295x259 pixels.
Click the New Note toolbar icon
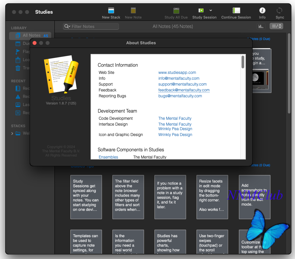point(133,10)
